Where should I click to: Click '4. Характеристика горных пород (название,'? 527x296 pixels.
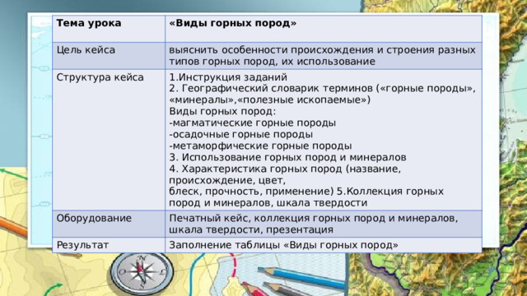click(x=285, y=169)
